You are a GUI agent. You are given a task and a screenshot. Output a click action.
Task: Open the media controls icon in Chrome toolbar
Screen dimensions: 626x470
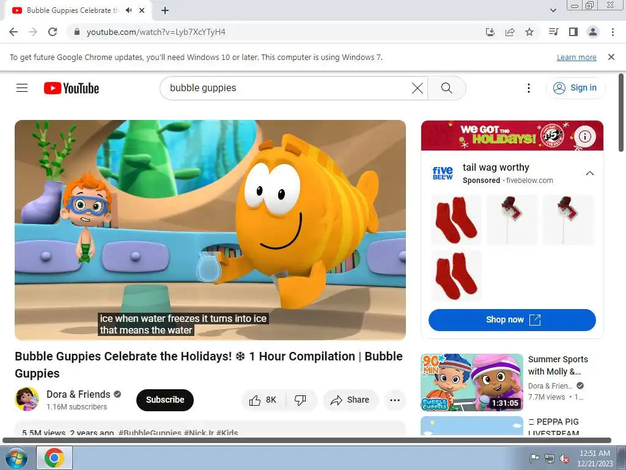553,32
